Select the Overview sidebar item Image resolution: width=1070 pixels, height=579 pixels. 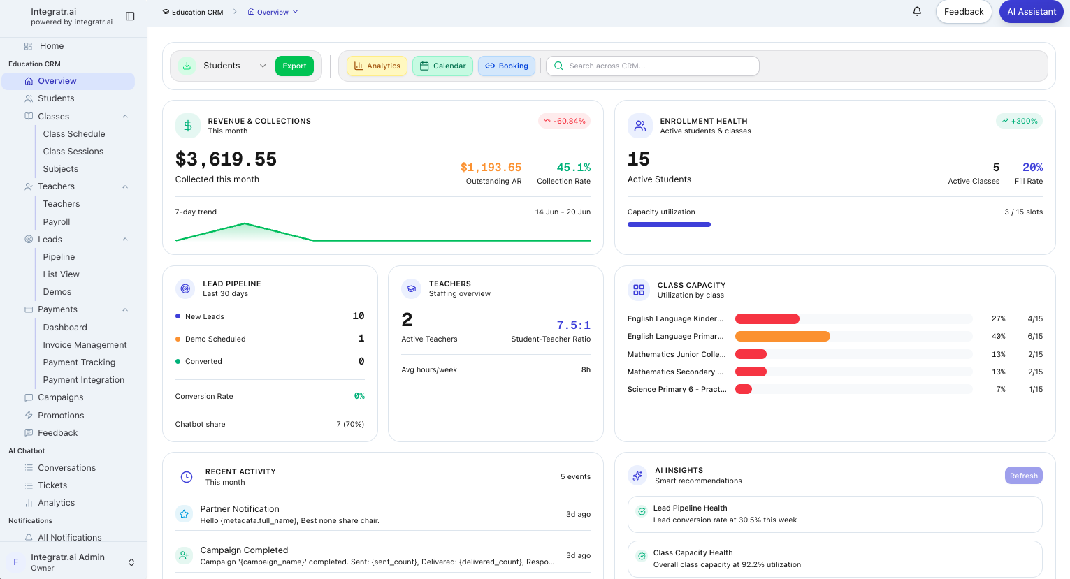(68, 81)
